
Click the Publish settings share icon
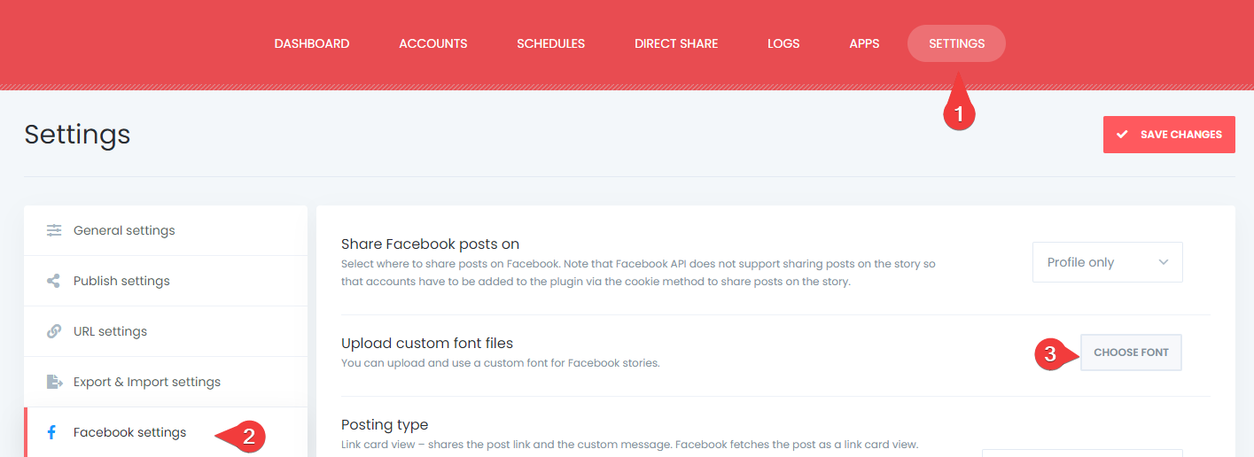click(x=54, y=281)
